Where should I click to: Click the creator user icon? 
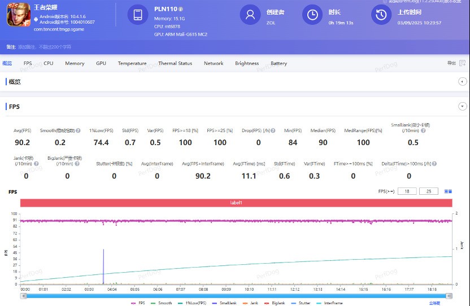[250, 15]
